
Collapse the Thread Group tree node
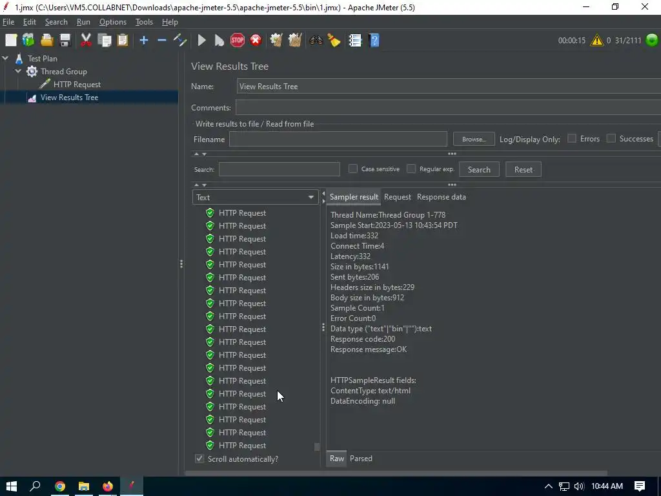[18, 71]
